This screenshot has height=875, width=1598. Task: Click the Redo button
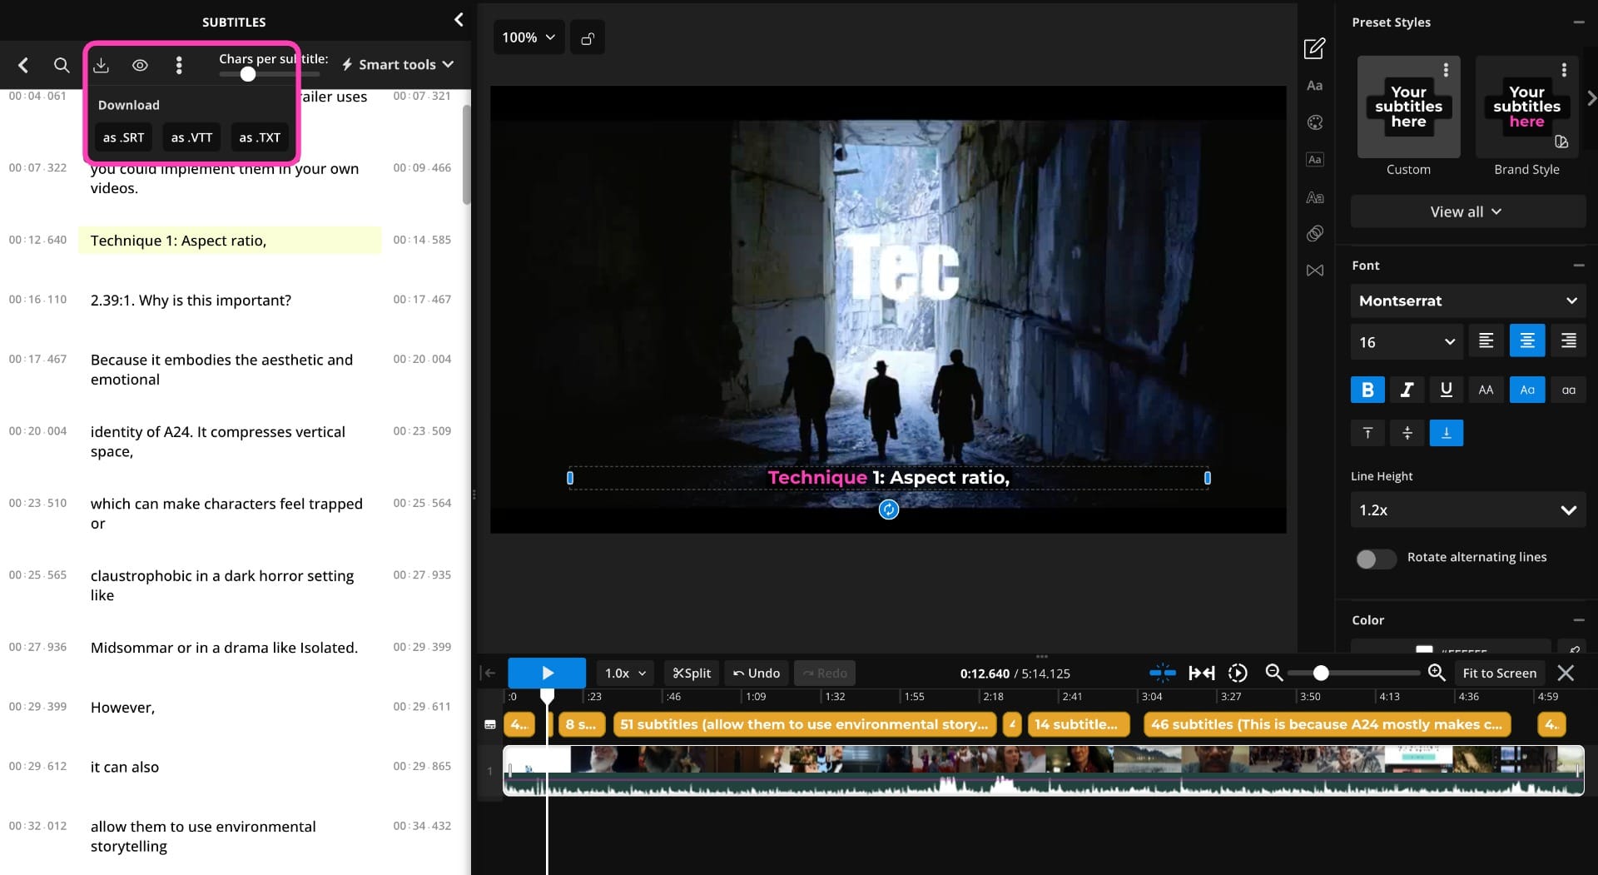825,673
